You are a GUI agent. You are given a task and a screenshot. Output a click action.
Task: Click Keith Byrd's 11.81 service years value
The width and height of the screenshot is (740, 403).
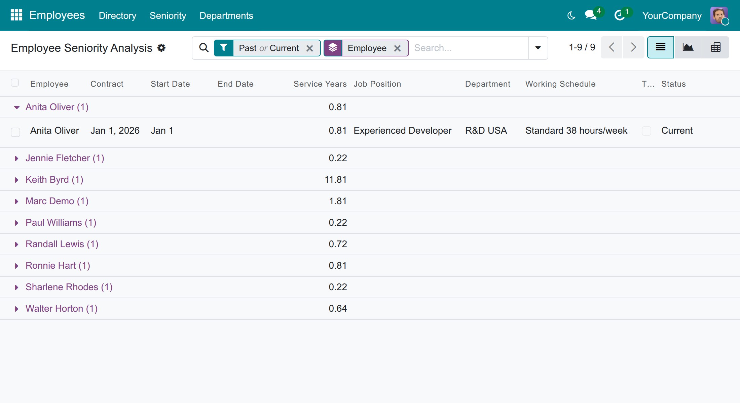[x=335, y=180]
